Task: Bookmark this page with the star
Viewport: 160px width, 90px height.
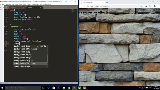Action: pyautogui.click(x=142, y=6)
